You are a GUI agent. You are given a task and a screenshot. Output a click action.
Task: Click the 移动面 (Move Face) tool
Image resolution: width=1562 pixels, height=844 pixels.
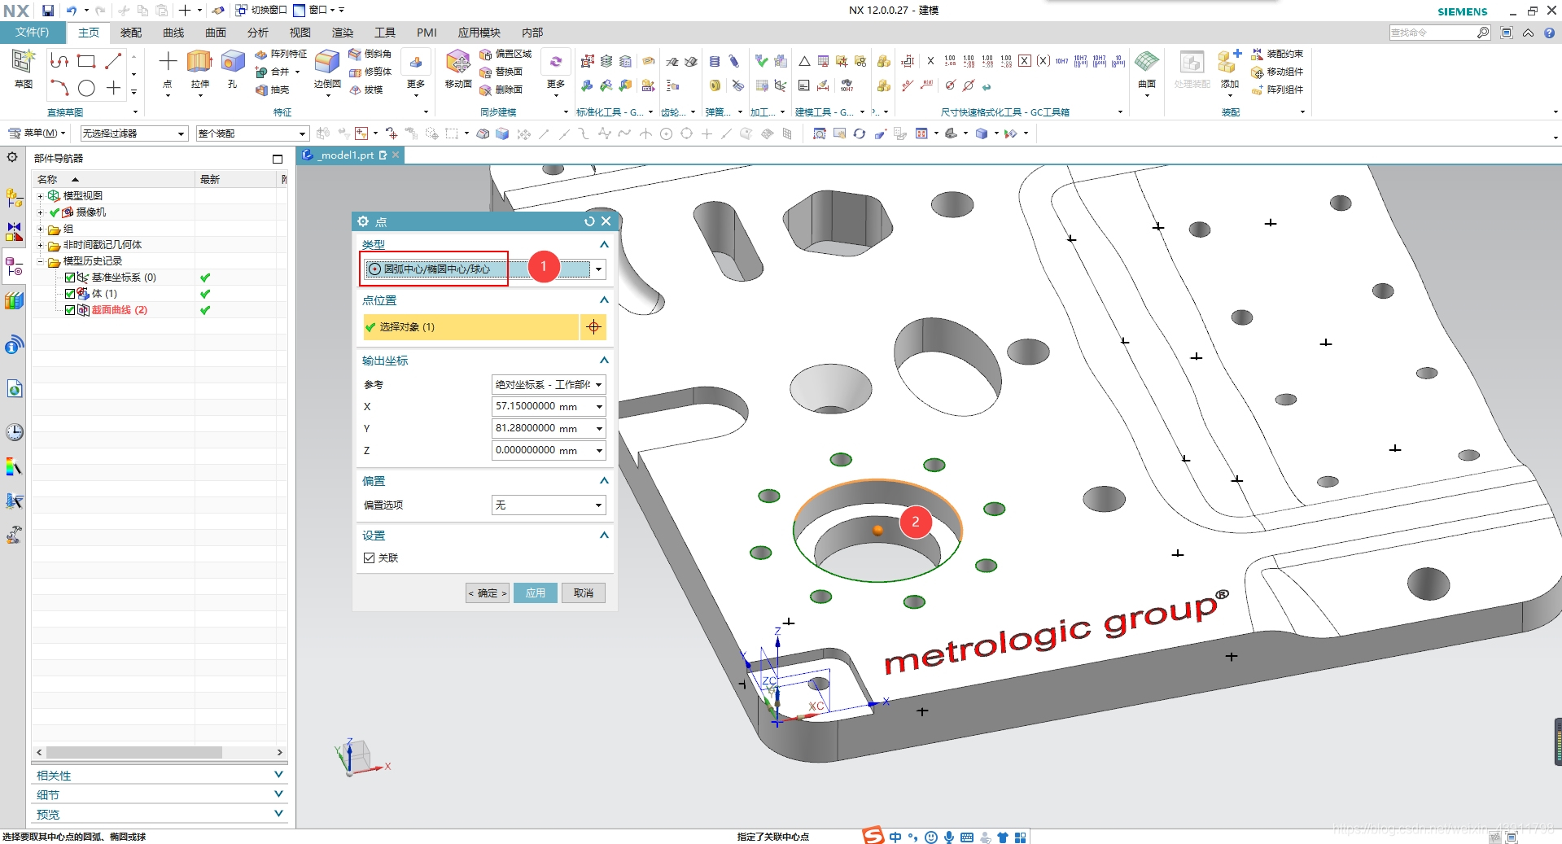pos(458,68)
